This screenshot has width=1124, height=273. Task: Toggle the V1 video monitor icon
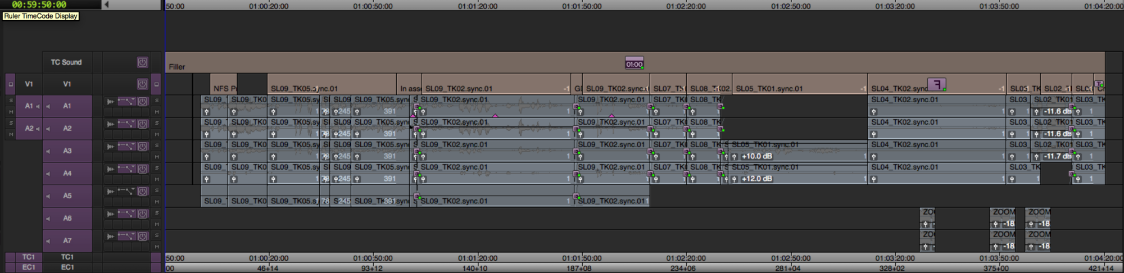tap(10, 84)
